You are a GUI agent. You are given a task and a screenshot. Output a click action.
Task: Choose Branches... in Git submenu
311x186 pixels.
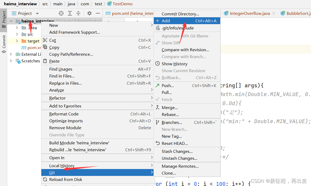(x=187, y=123)
